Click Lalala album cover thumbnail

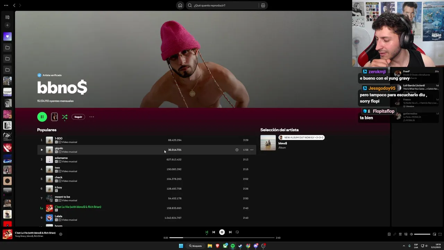tap(49, 218)
